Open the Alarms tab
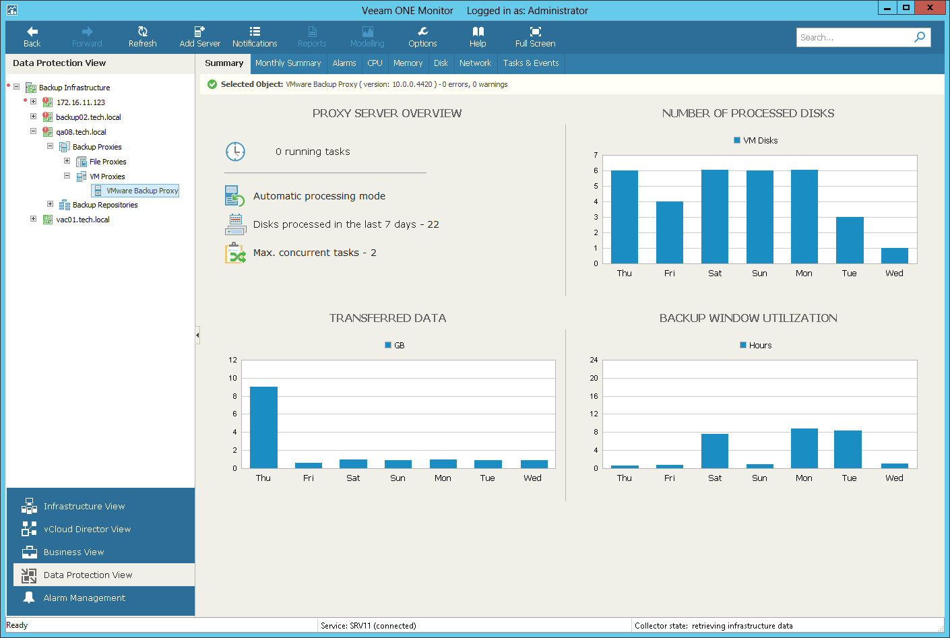This screenshot has width=950, height=638. [x=344, y=63]
